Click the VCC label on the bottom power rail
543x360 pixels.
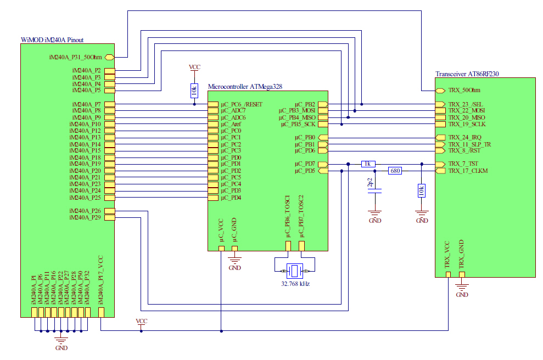tap(141, 321)
